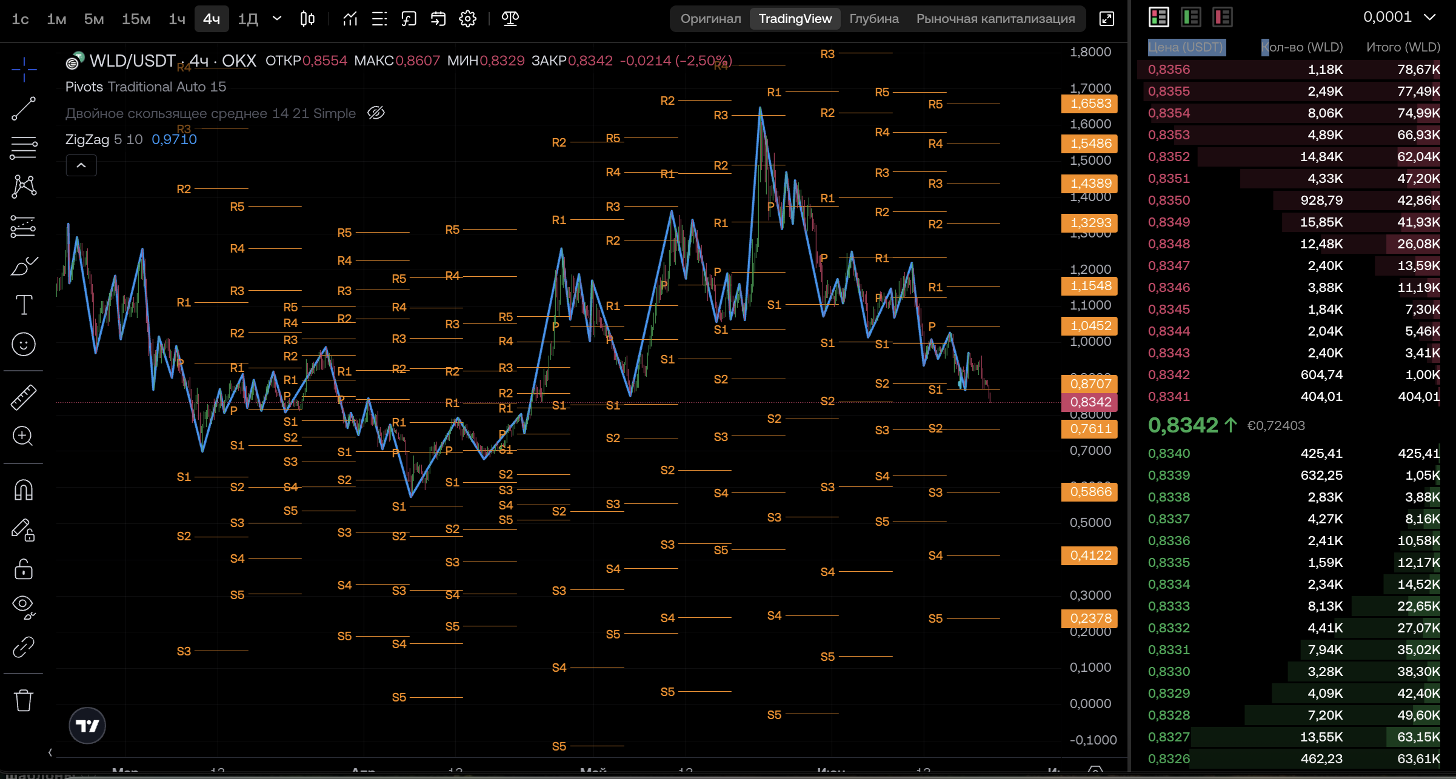Image resolution: width=1456 pixels, height=779 pixels.
Task: Show only sell orders in order book
Action: [1222, 17]
